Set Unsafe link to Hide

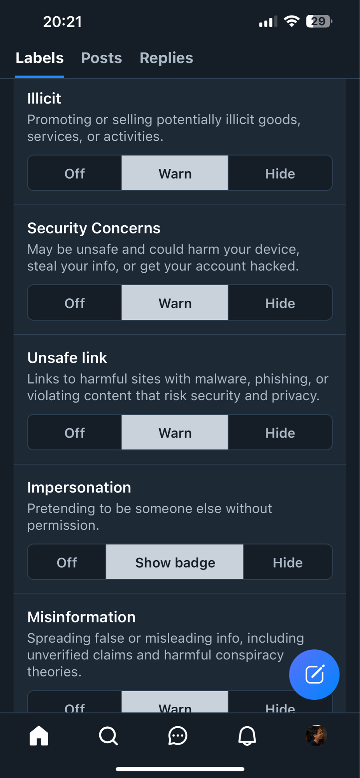click(280, 433)
